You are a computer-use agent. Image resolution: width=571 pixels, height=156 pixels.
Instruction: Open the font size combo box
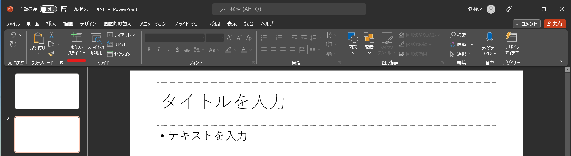215,38
